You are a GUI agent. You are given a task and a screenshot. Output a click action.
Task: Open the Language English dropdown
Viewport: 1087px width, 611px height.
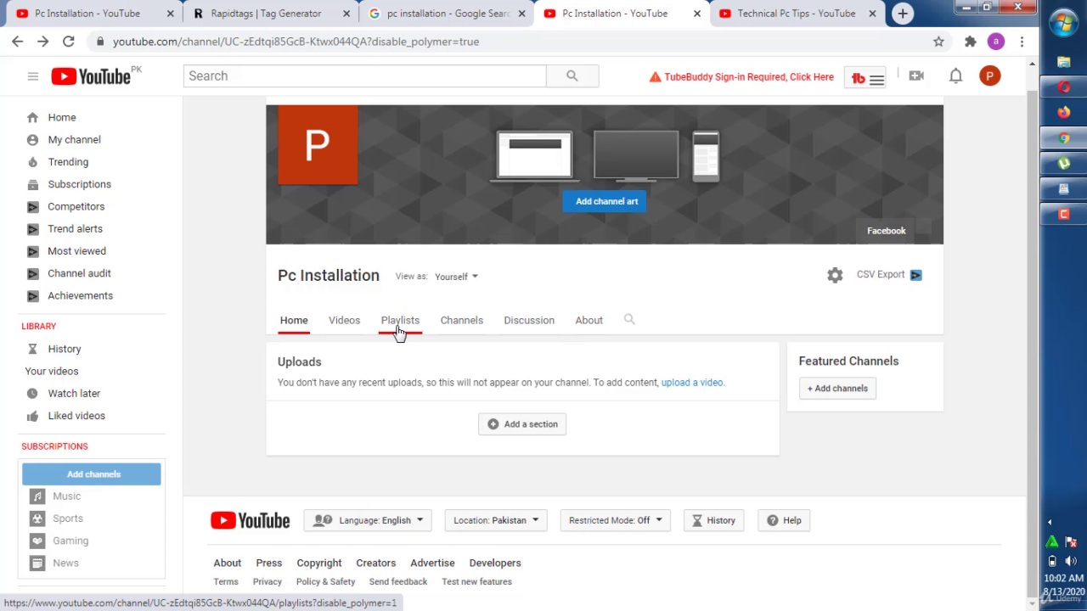(x=368, y=520)
